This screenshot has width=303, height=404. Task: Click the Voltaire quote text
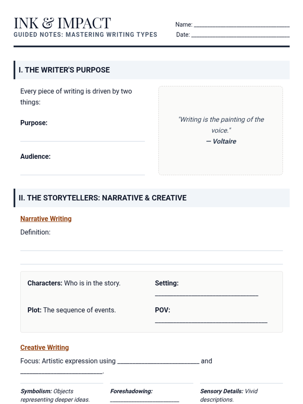(x=221, y=125)
